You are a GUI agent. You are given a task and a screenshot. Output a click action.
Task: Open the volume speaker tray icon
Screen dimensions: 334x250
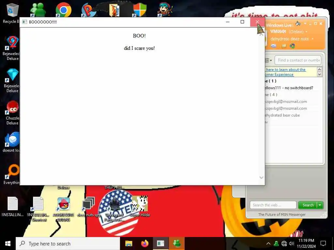[x=292, y=243]
